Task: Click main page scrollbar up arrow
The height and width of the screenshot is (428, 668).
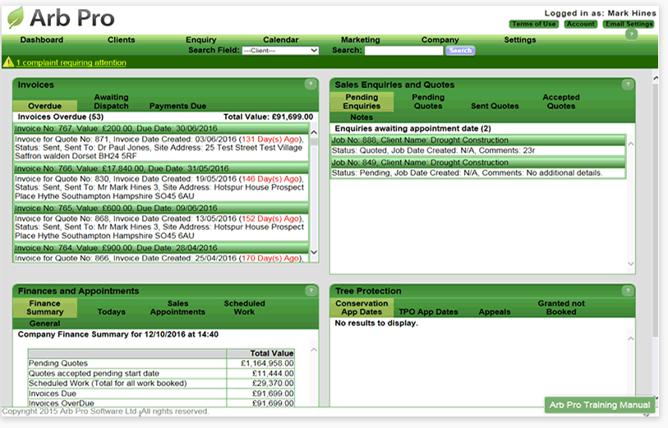Action: pos(655,78)
